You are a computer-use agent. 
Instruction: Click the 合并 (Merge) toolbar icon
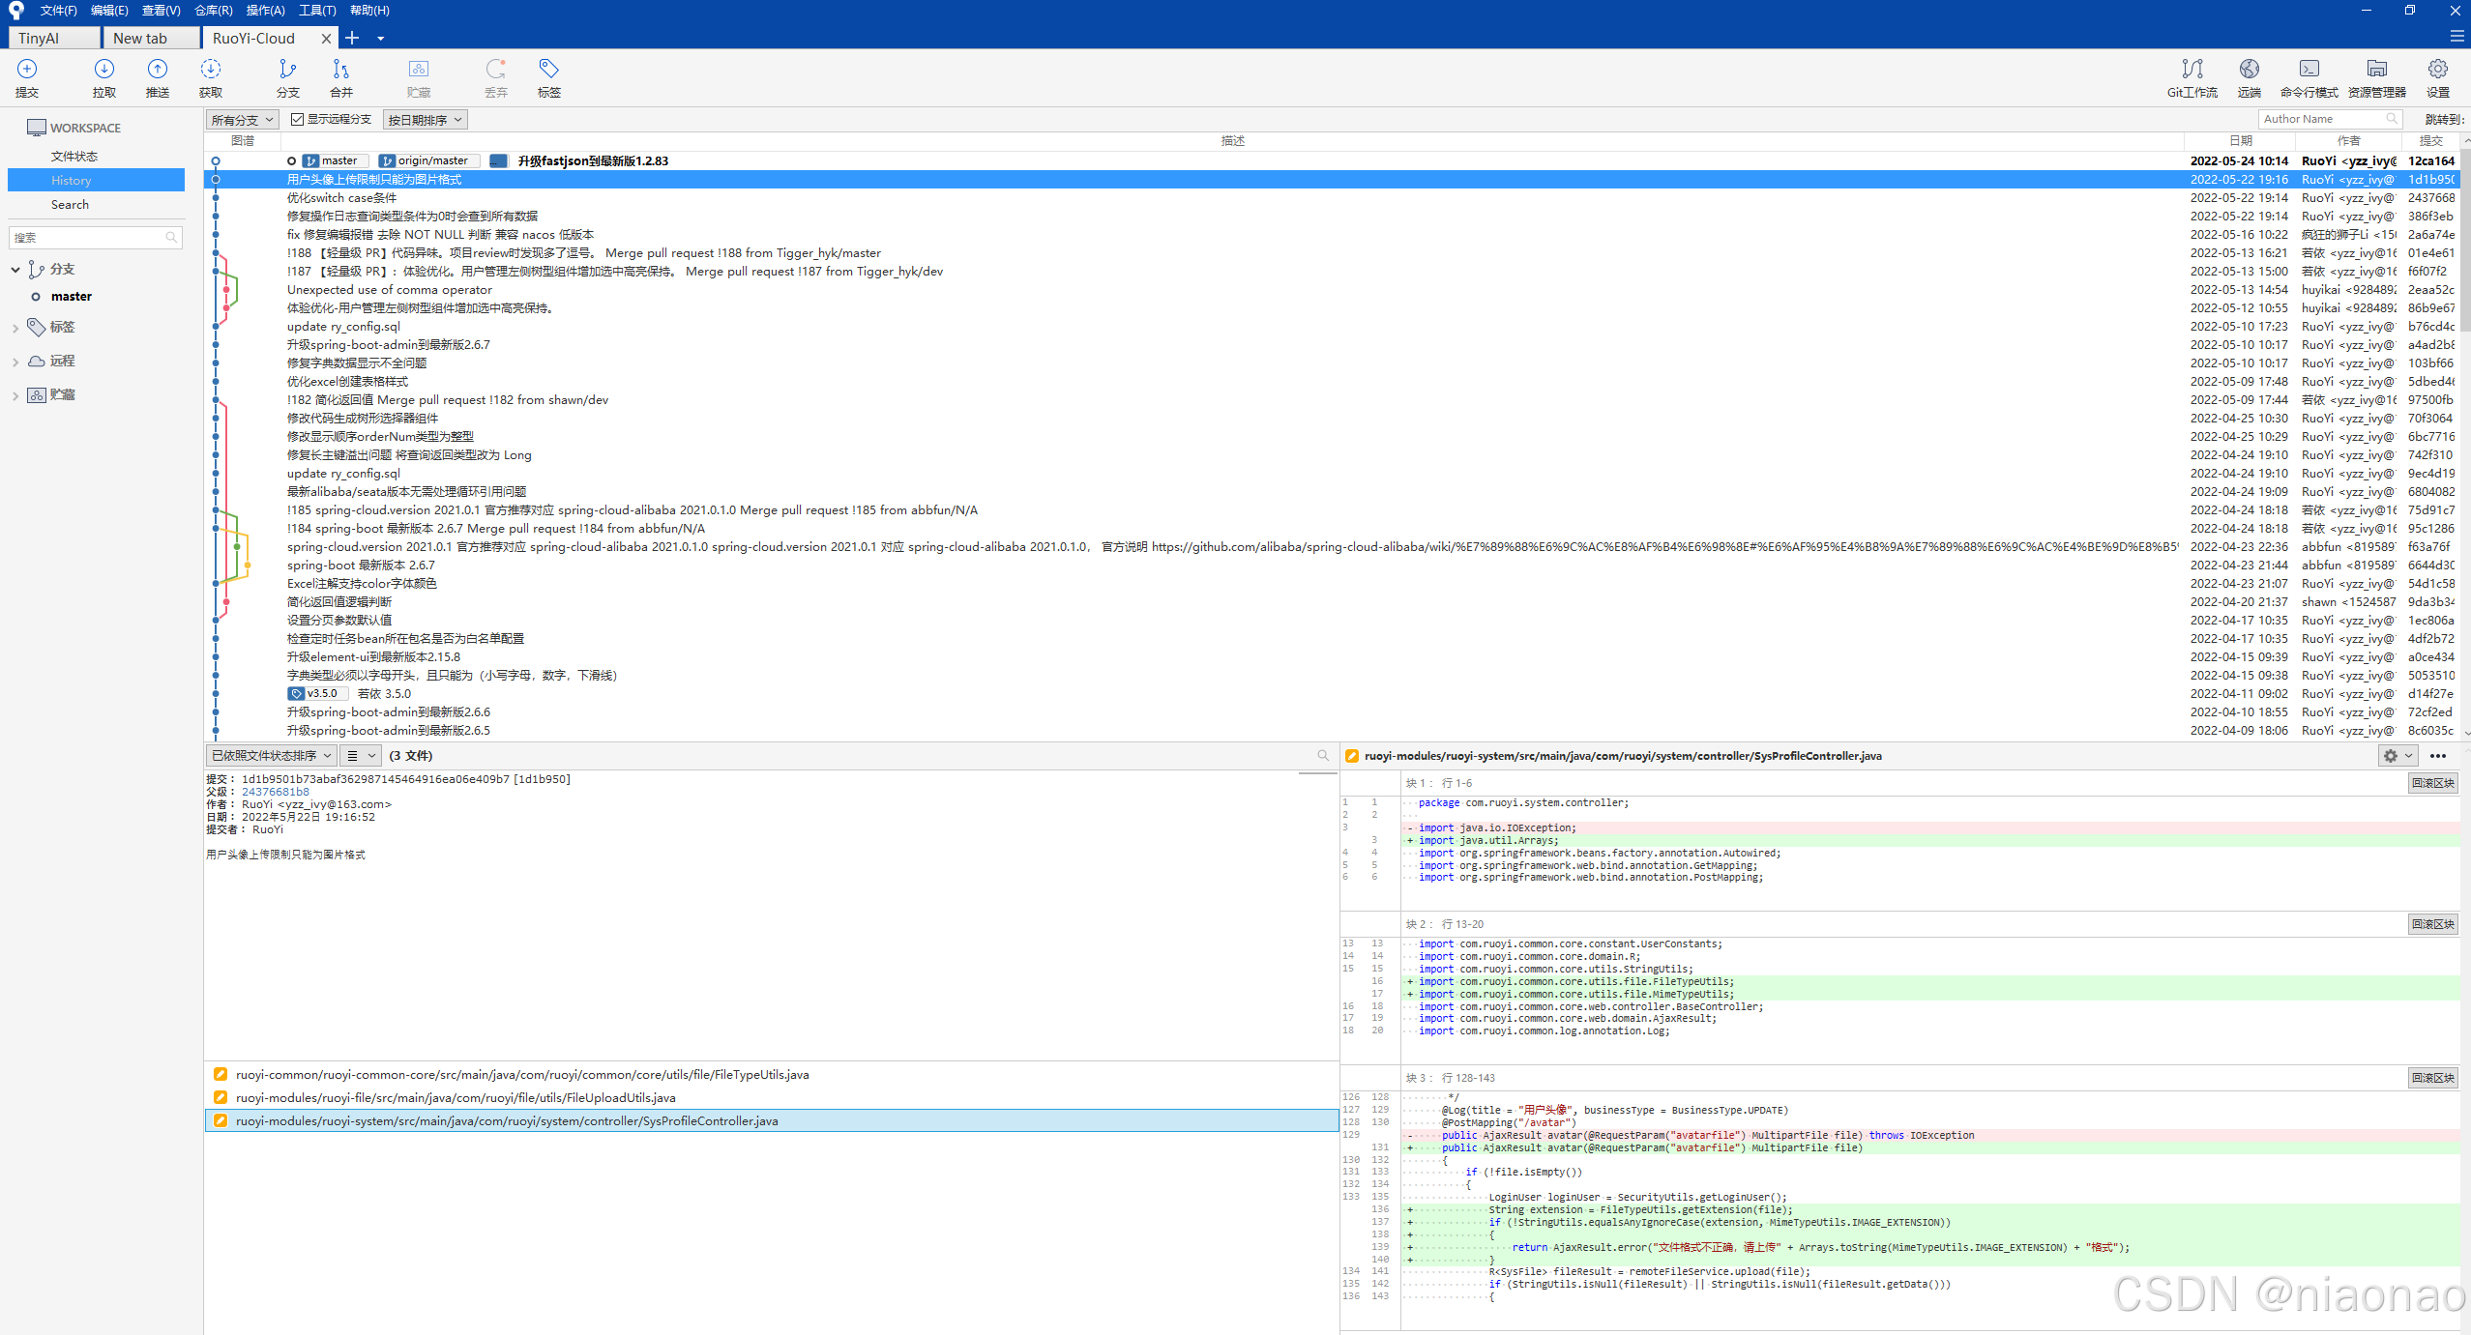340,70
